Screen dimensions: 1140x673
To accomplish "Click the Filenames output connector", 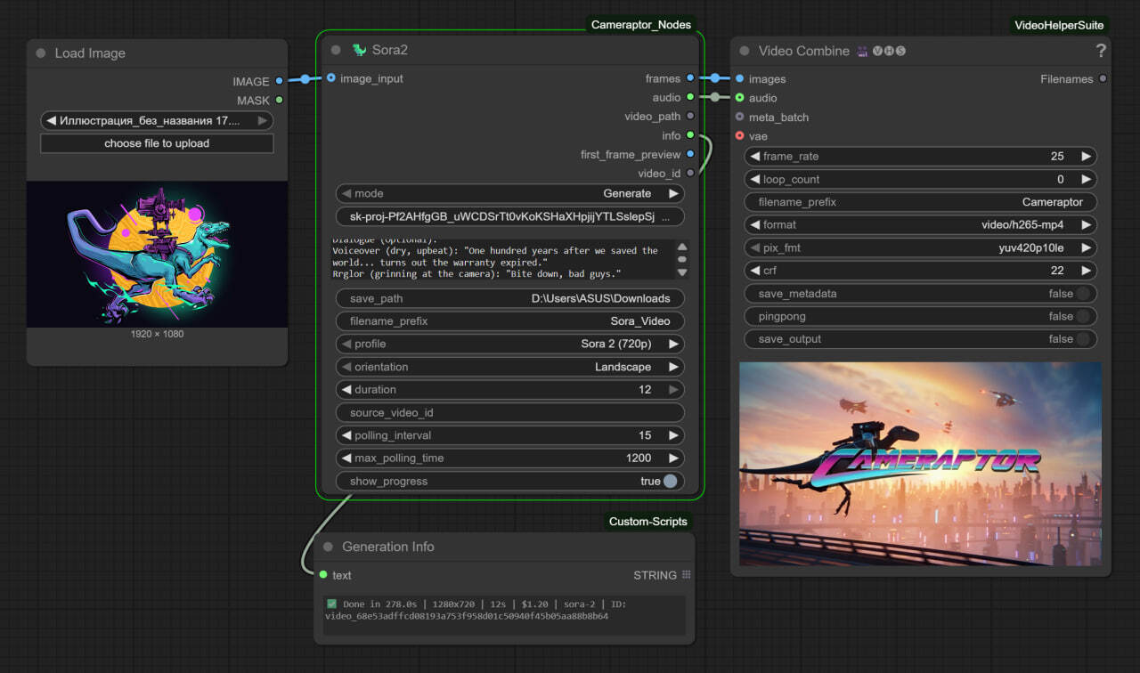I will [x=1103, y=79].
